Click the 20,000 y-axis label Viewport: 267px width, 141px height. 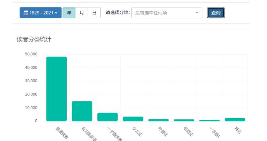tap(31, 94)
